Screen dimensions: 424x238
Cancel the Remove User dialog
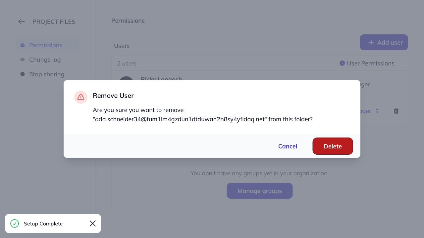click(x=287, y=146)
